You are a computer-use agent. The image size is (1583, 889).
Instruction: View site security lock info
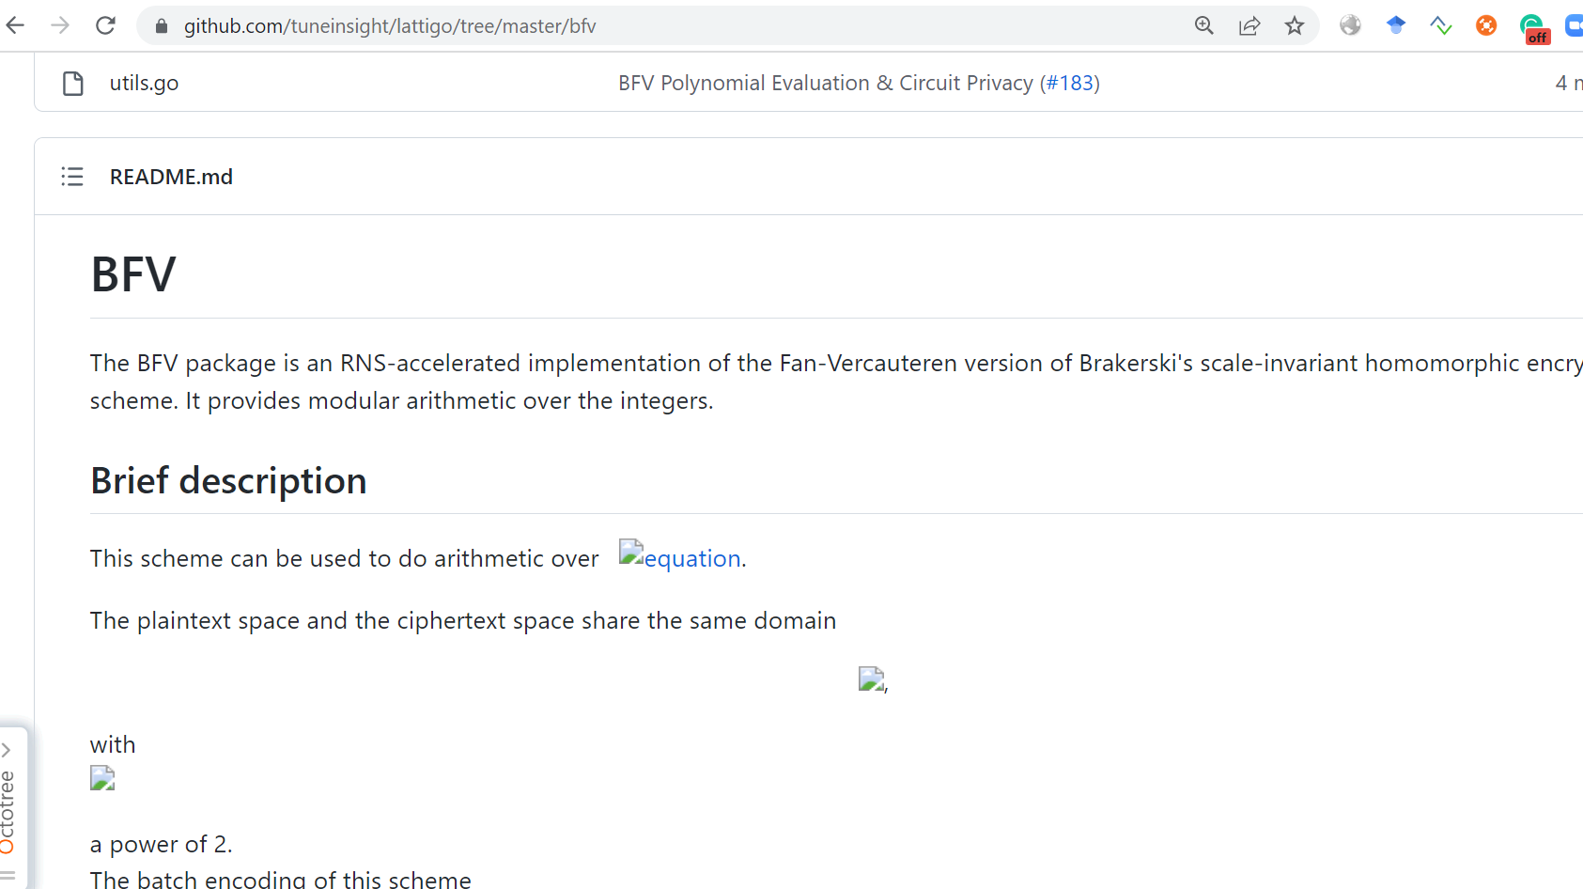162,26
